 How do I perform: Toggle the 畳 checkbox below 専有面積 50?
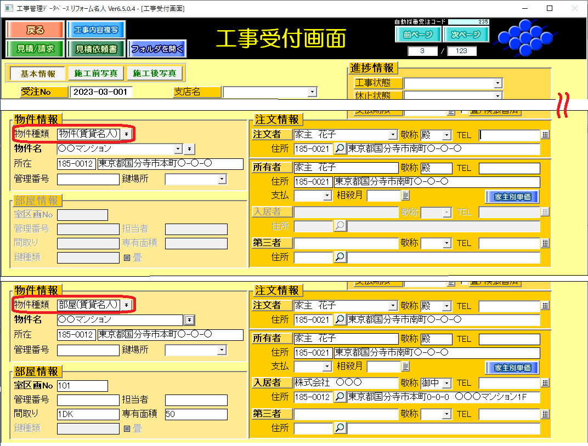[127, 428]
